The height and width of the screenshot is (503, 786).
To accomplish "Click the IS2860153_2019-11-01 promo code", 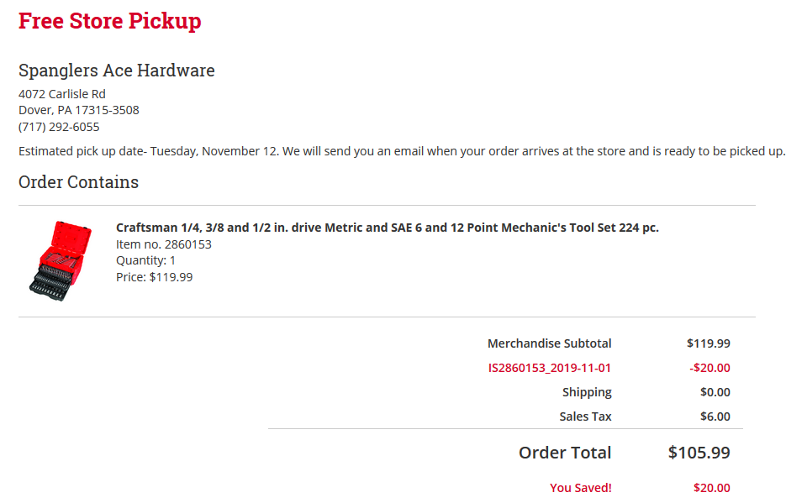I will tap(550, 368).
